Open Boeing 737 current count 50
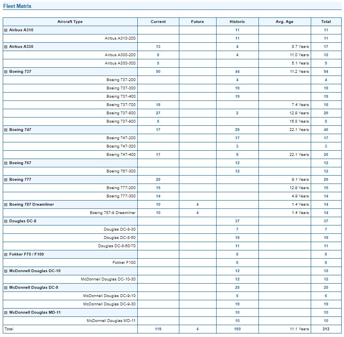 [158, 72]
